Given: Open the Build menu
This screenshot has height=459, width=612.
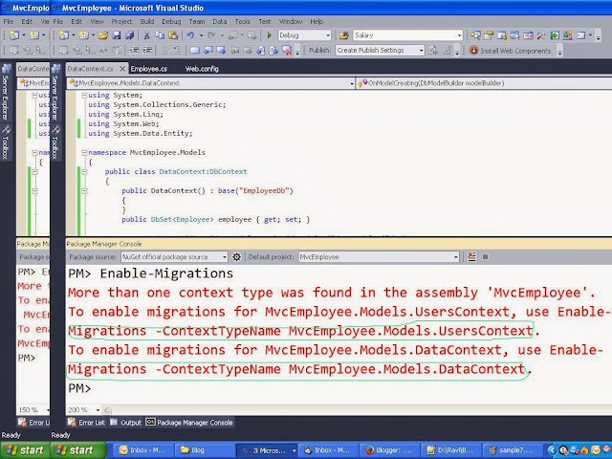Looking at the screenshot, I should 147,21.
